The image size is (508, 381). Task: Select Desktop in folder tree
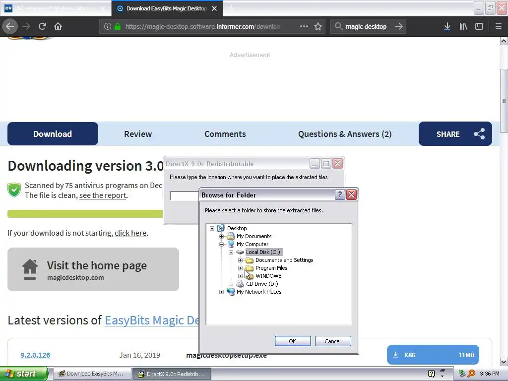[x=237, y=228]
